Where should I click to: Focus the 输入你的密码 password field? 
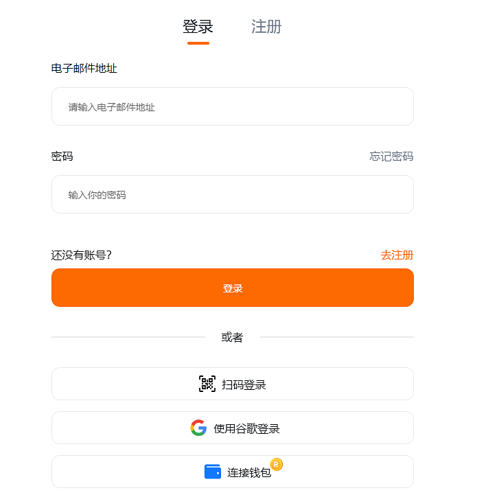(232, 195)
